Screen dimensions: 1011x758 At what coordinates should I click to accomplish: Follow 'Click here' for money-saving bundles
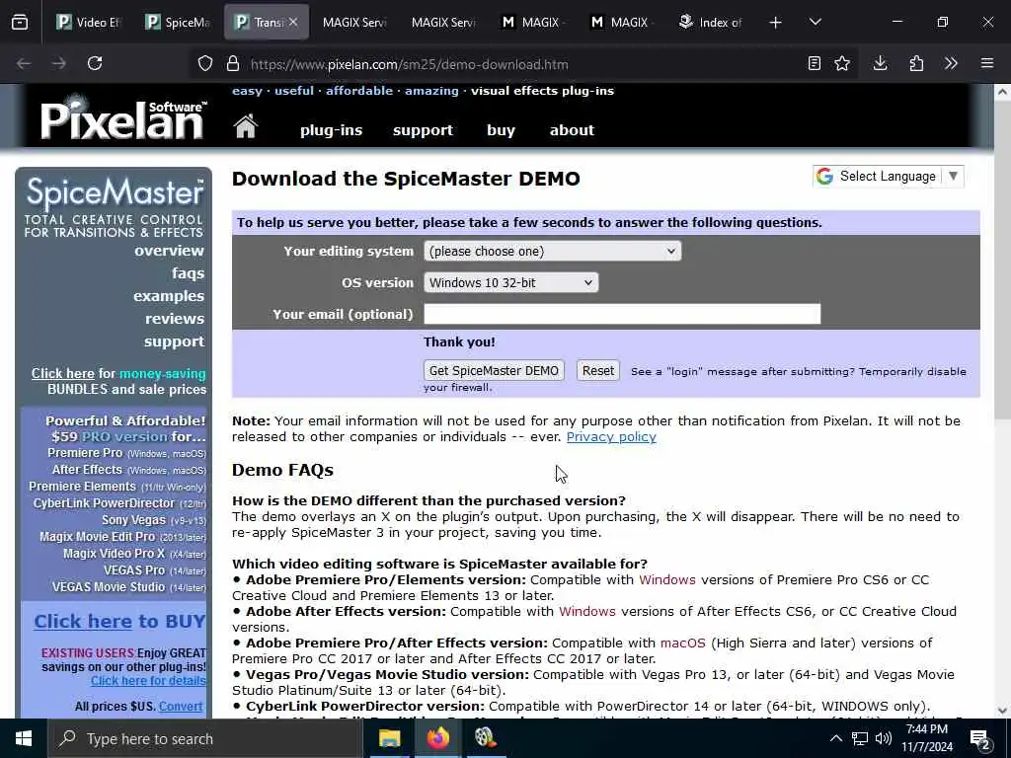[x=62, y=373]
